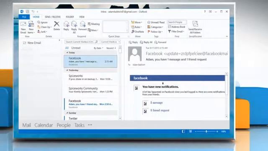Click the sender's contact photo placeholder

[135, 54]
